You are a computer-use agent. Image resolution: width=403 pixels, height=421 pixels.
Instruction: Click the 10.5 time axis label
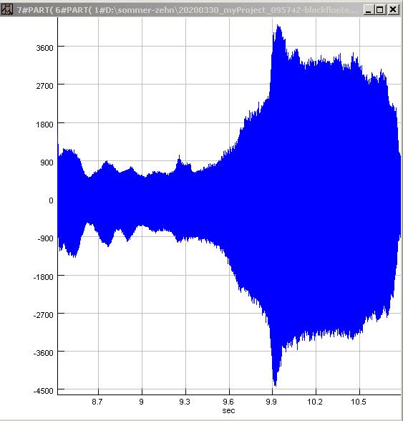[x=359, y=402]
